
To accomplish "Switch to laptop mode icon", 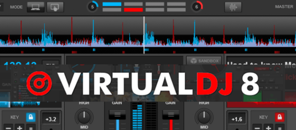I will pyautogui.click(x=36, y=7).
